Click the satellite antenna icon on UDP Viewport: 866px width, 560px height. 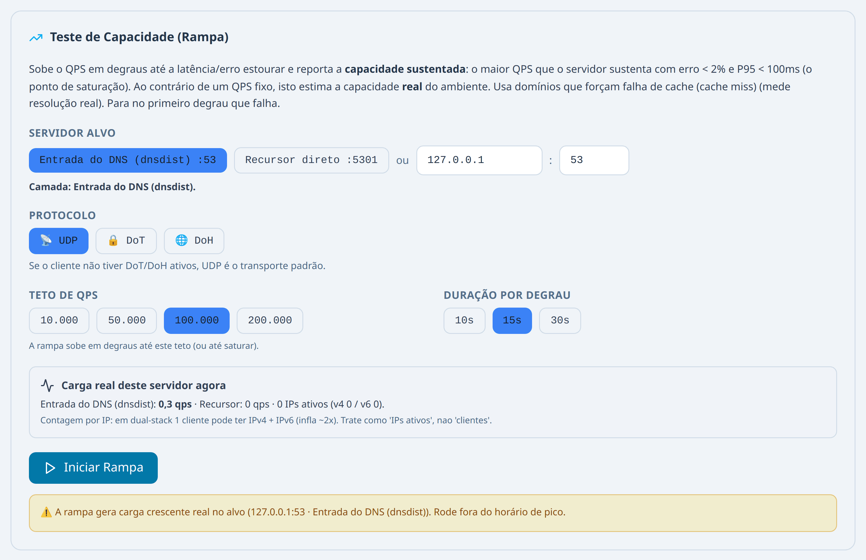tap(46, 240)
